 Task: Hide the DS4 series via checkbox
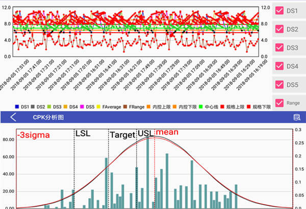279,66
